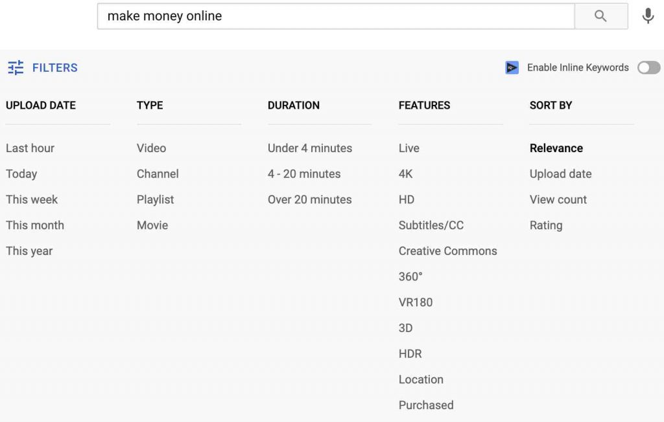Screen dimensions: 664x422
Task: Click the TYPE column heading
Action: tap(150, 105)
